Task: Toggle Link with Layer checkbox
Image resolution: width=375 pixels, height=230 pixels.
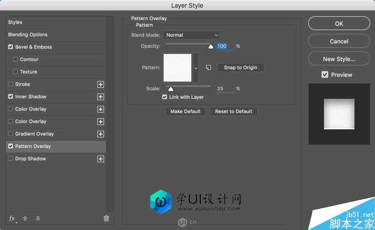Action: pyautogui.click(x=165, y=97)
